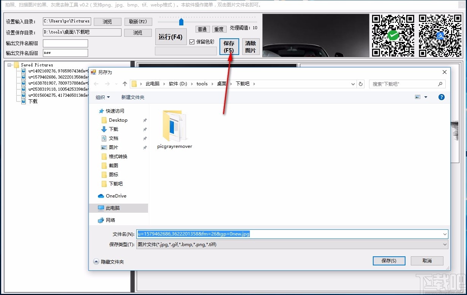Click the 文件名 text field
The height and width of the screenshot is (295, 467).
(x=289, y=234)
